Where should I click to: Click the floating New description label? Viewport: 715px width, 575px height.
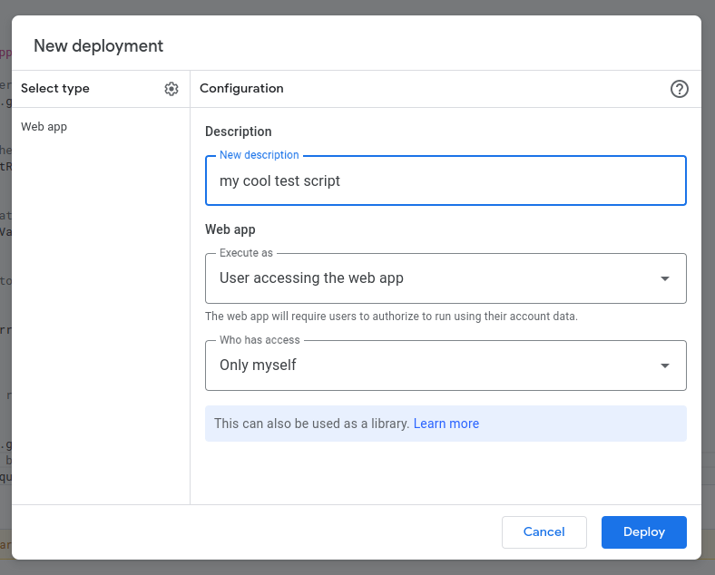pyautogui.click(x=259, y=155)
